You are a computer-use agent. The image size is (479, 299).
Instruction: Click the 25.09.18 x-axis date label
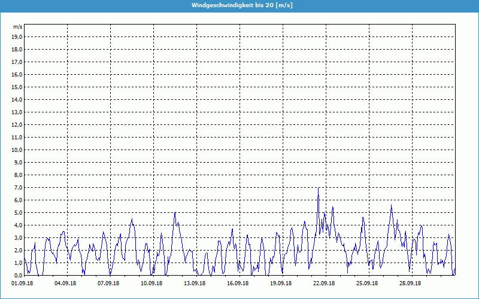click(x=369, y=283)
